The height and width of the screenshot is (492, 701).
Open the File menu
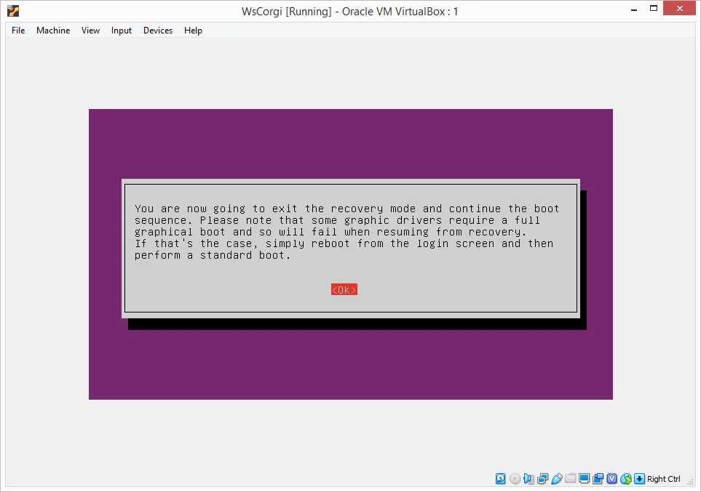pos(18,31)
